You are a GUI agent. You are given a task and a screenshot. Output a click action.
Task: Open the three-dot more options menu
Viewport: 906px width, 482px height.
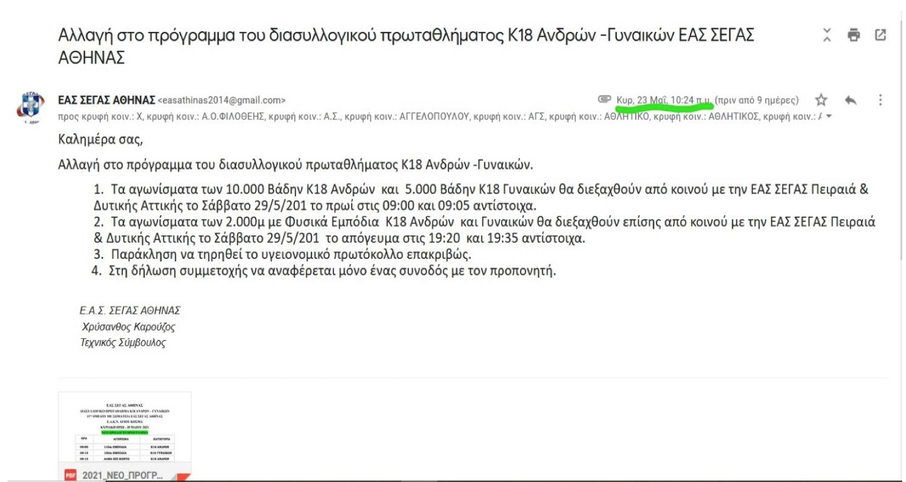[x=880, y=100]
